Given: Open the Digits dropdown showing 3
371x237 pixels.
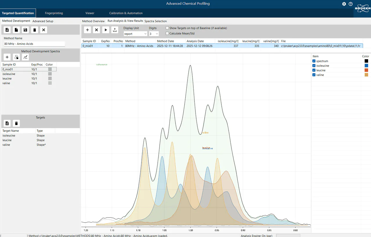Looking at the screenshot, I should pyautogui.click(x=154, y=34).
